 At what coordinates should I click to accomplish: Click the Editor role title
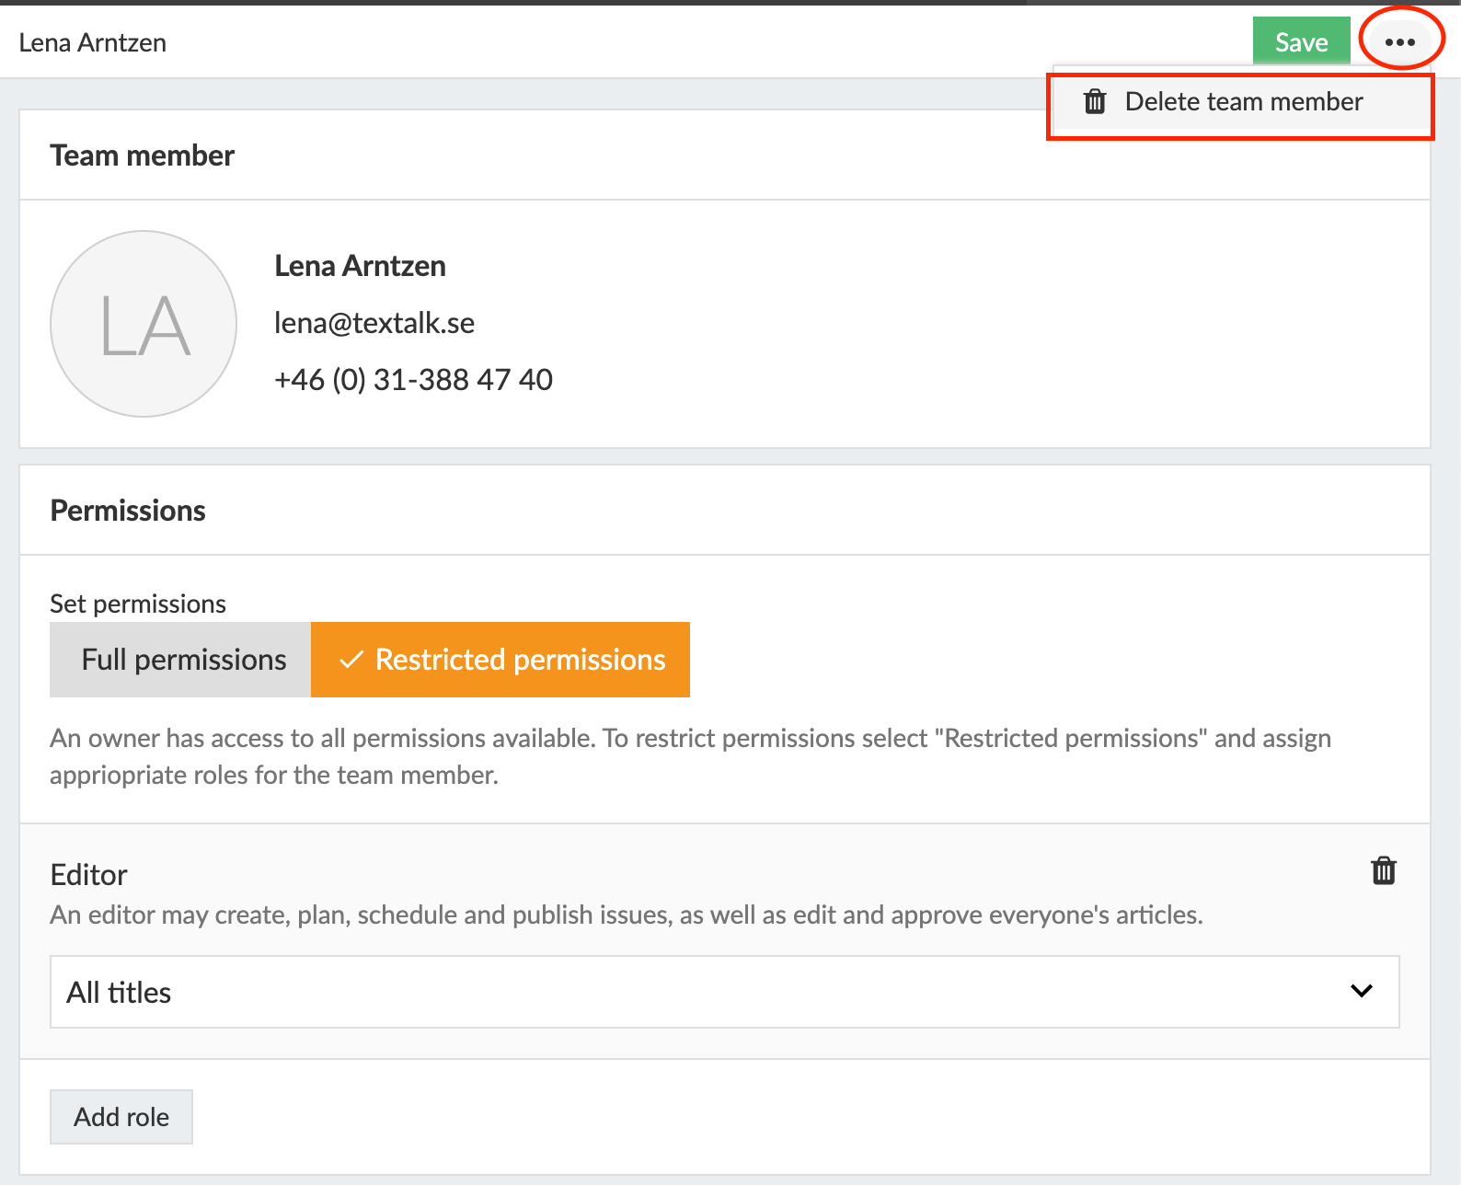click(89, 874)
